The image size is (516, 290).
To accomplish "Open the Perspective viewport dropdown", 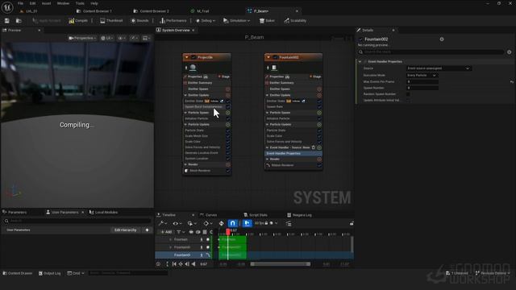I will pos(82,38).
